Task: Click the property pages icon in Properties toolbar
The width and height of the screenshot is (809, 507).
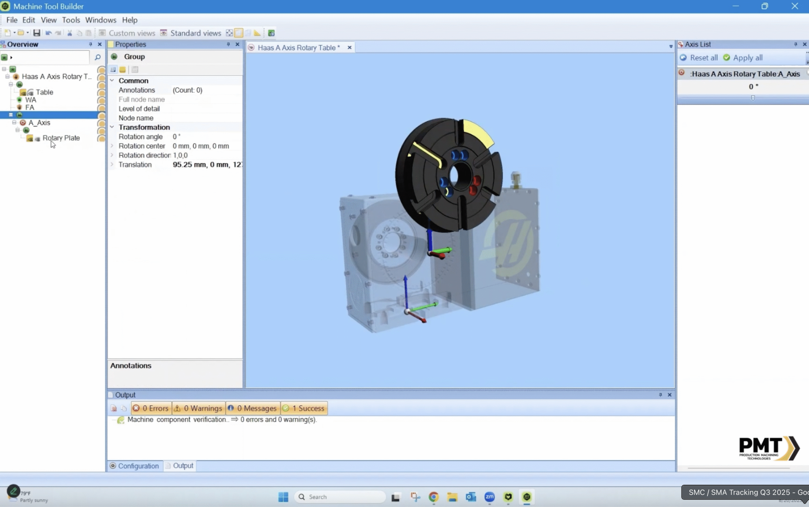Action: tap(135, 69)
